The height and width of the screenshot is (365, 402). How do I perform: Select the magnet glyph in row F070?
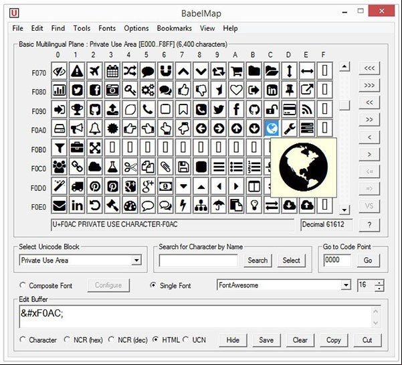[165, 70]
